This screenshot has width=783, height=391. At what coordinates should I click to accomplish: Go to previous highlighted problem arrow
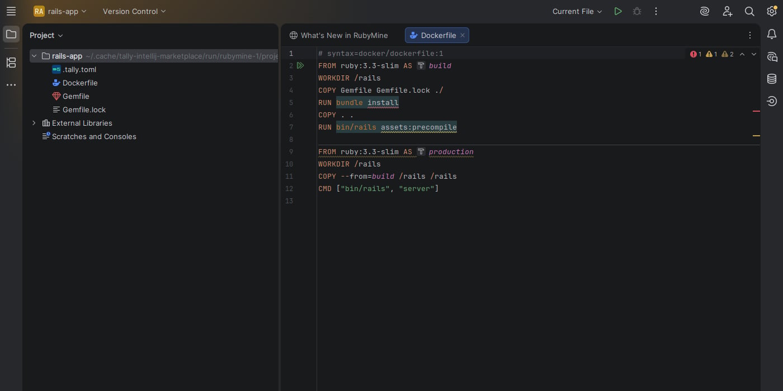742,54
